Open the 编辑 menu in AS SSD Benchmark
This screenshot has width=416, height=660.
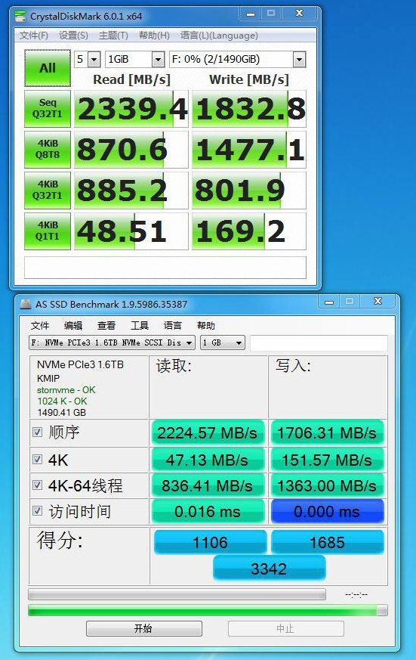pos(73,325)
